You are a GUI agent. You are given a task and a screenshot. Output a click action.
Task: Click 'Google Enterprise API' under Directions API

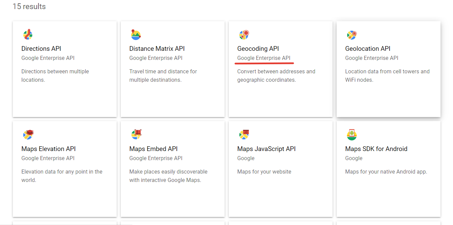(48, 58)
